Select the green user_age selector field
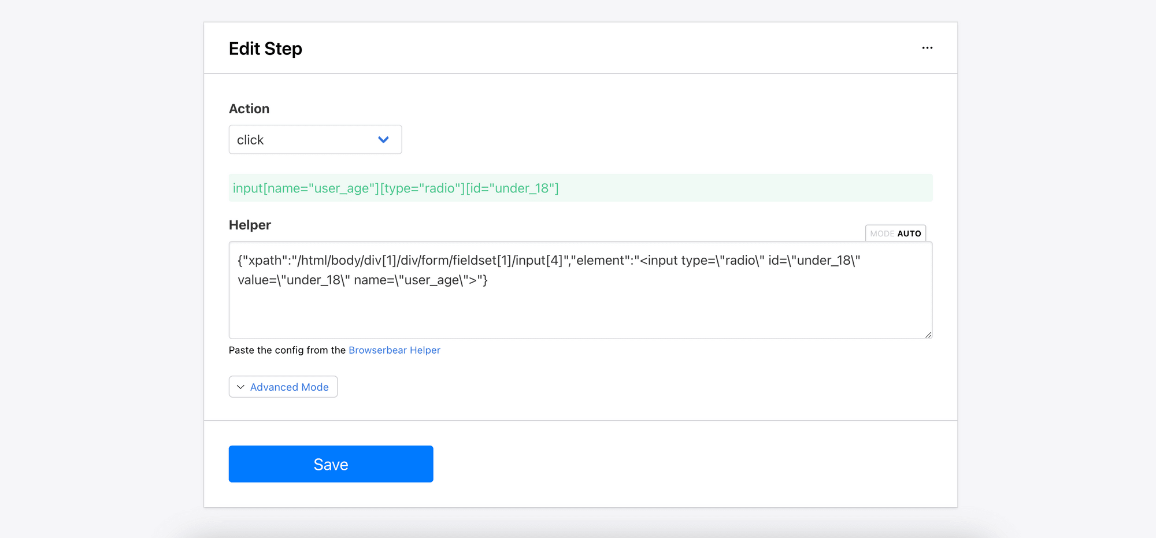Screen dimensions: 1156x538 (395, 188)
